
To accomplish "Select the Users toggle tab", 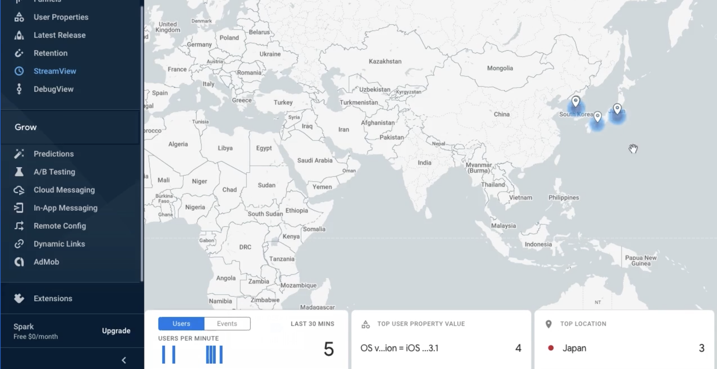I will coord(181,324).
